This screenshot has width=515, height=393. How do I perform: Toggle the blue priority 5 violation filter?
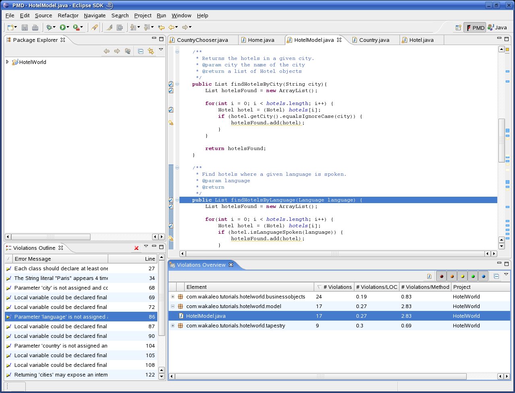[x=483, y=276]
